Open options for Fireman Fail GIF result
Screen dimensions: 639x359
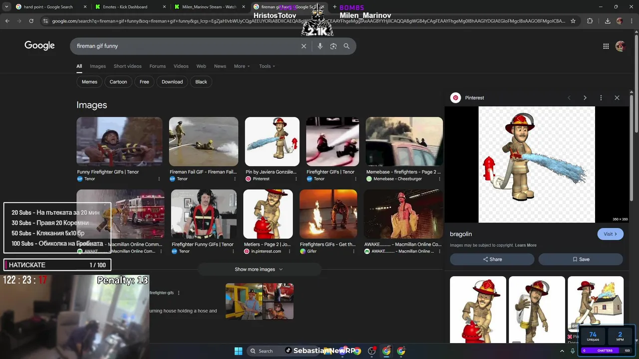pos(236,179)
